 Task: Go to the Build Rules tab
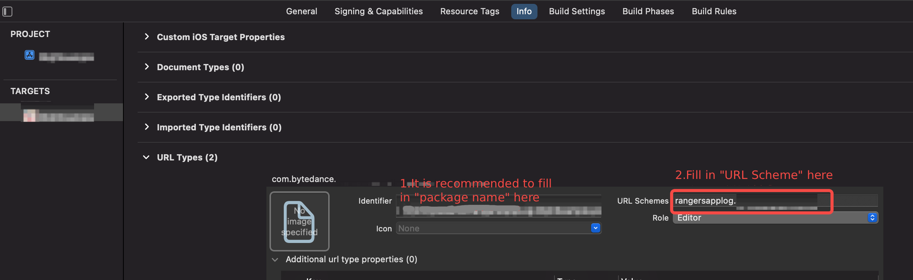(x=714, y=11)
